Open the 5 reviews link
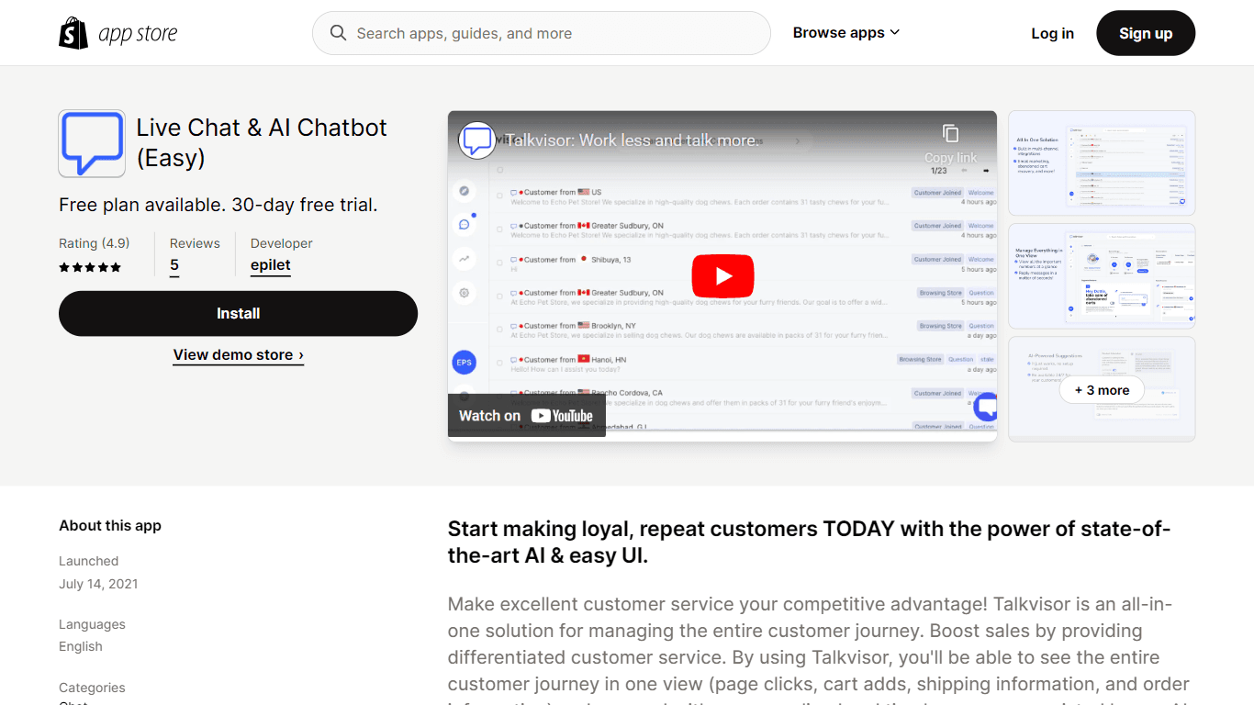 (174, 265)
